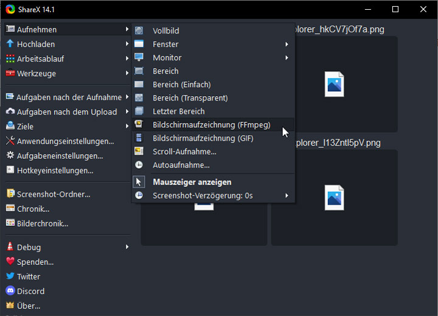Click the Spenden heart icon
The height and width of the screenshot is (316, 438).
pyautogui.click(x=10, y=262)
